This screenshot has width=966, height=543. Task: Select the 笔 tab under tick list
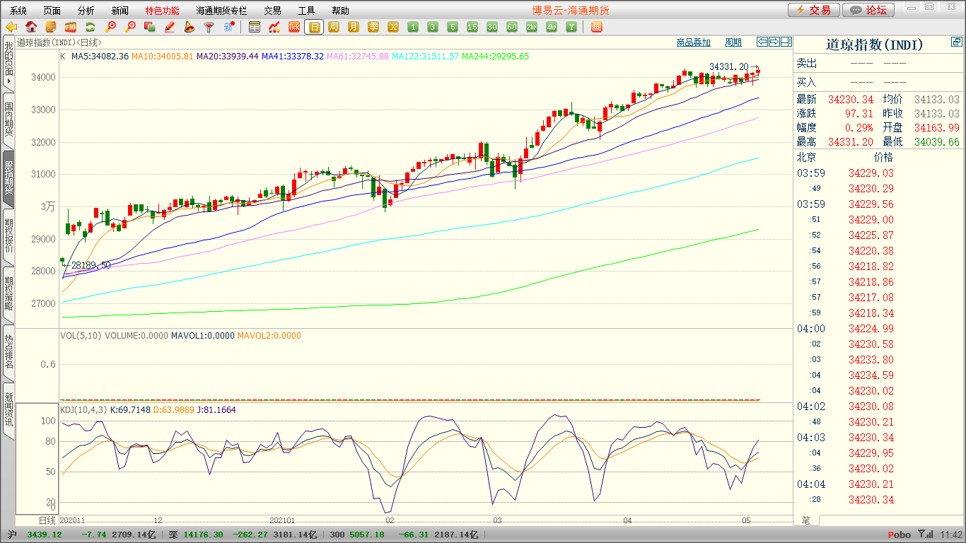pos(806,520)
